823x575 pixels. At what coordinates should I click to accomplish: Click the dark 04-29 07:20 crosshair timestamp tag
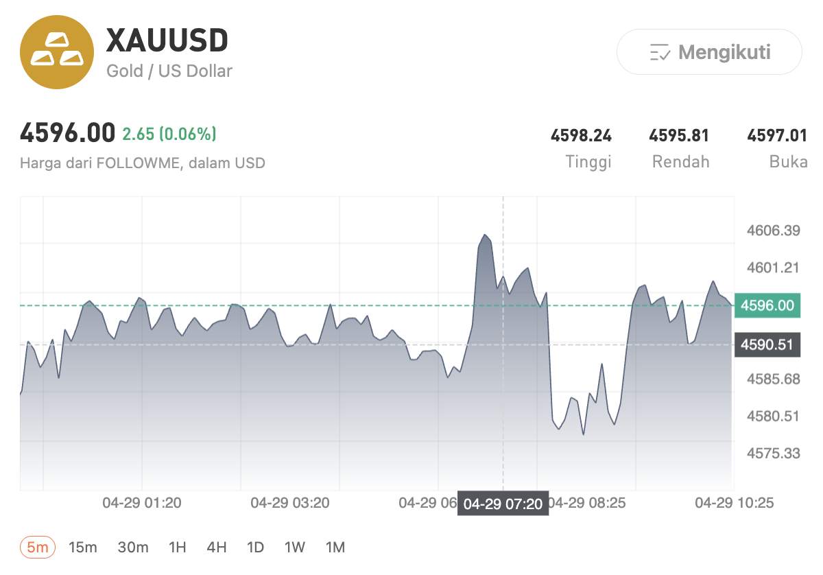(x=504, y=503)
